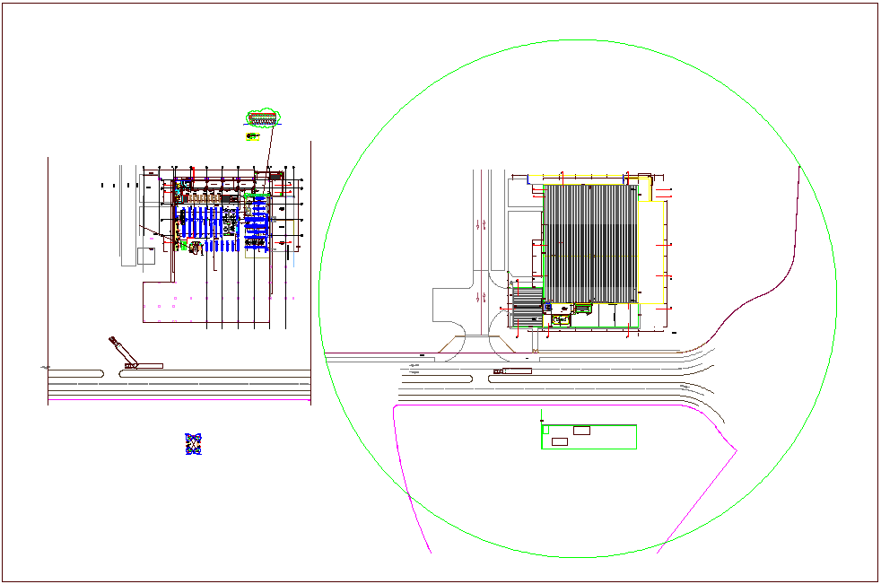This screenshot has height=584, width=881.
Task: Click the top of the large green circle
Action: (x=578, y=39)
